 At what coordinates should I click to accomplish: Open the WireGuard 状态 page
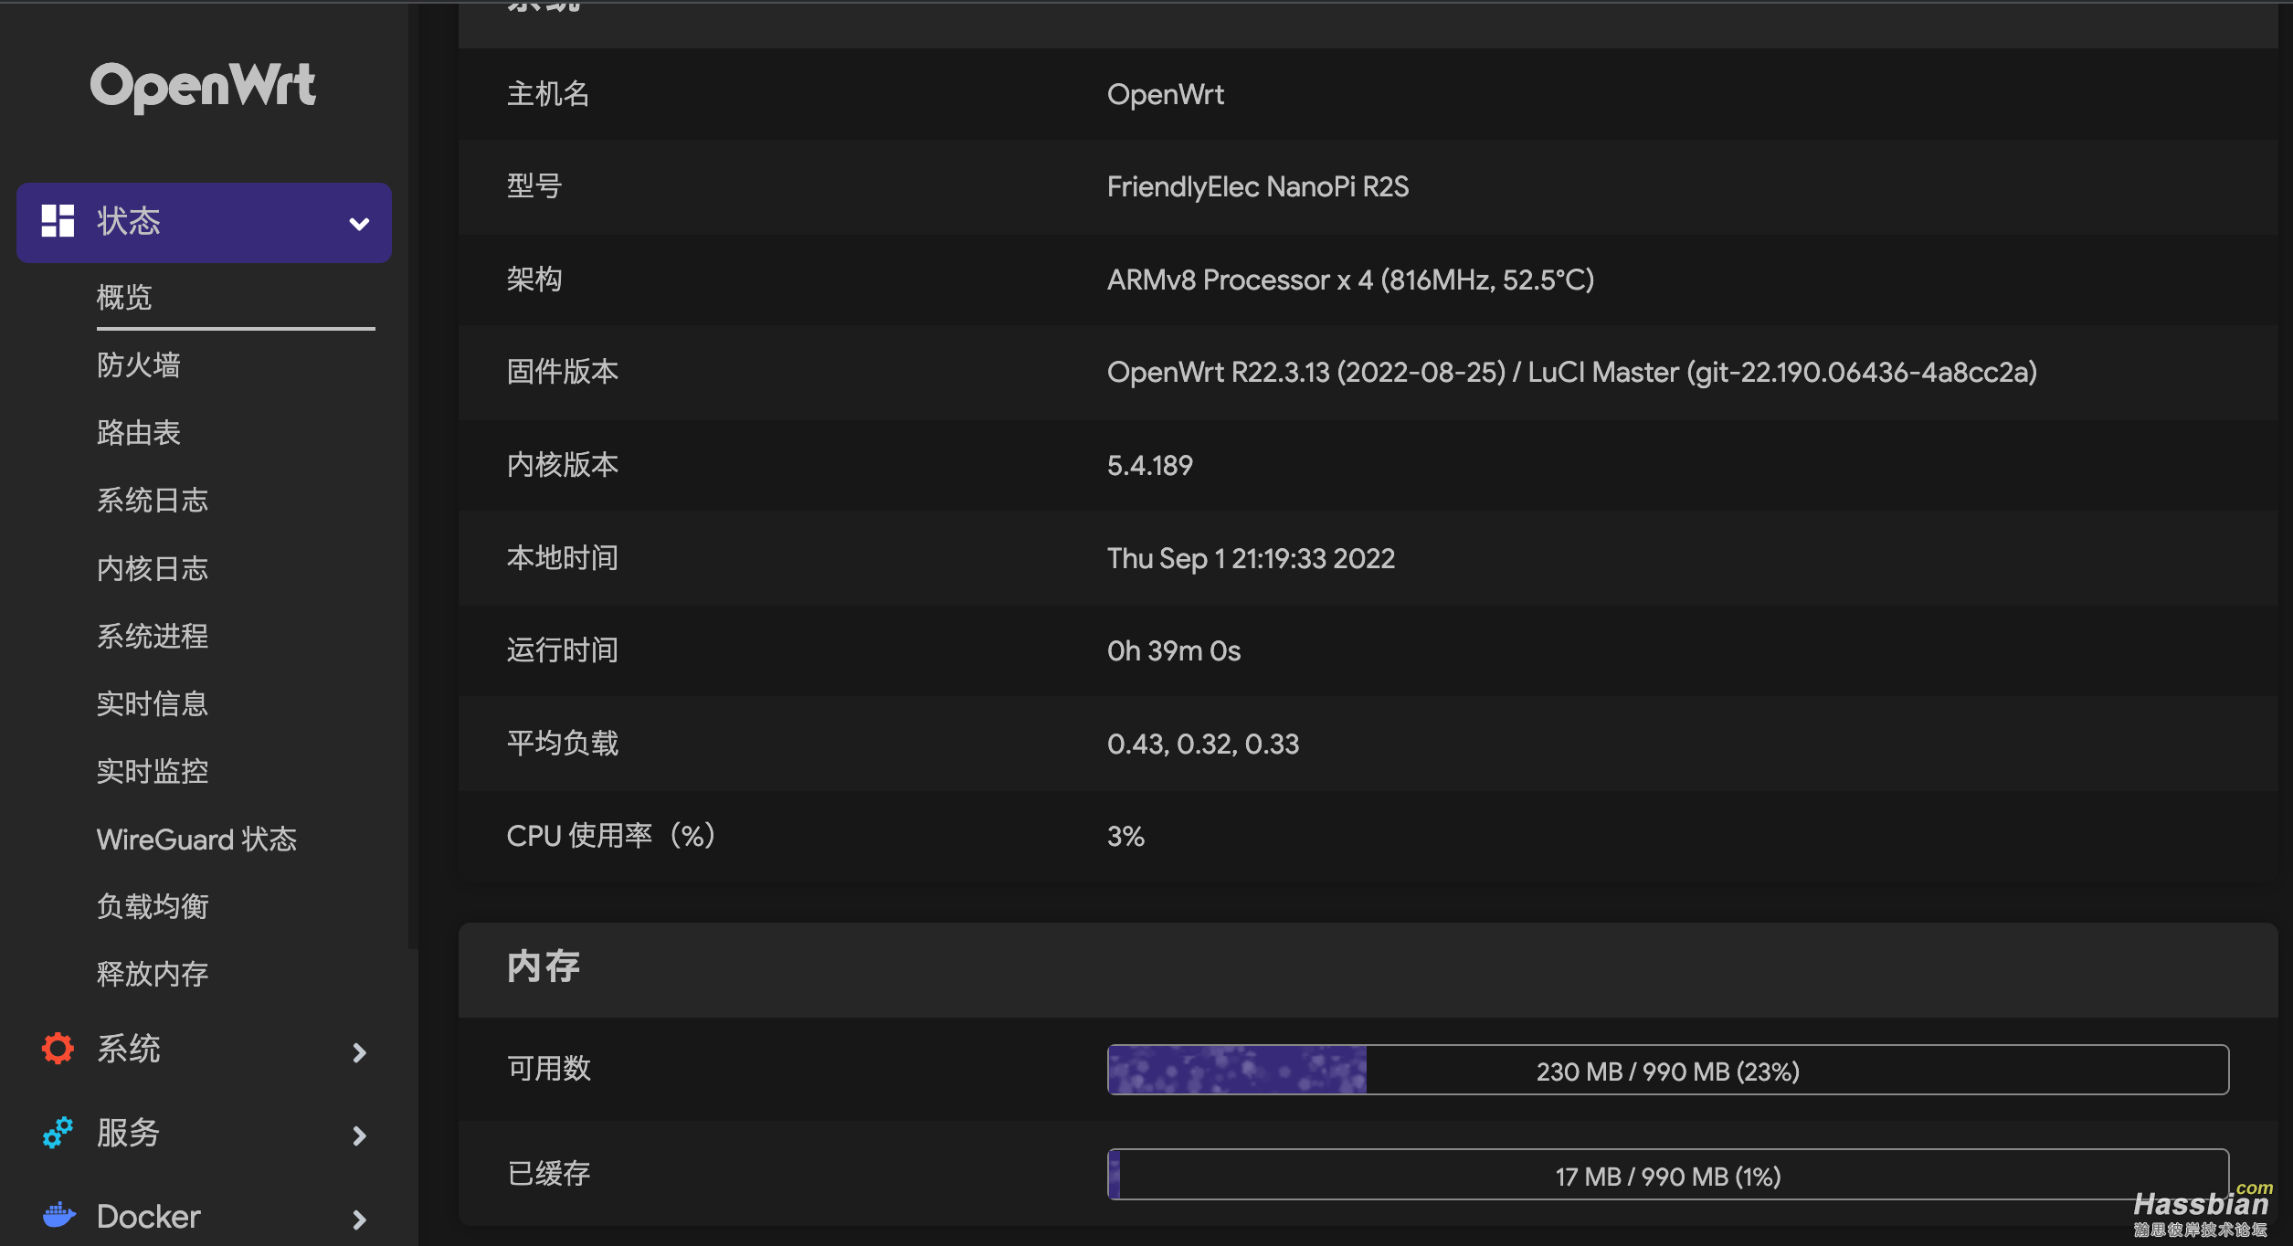coord(196,839)
